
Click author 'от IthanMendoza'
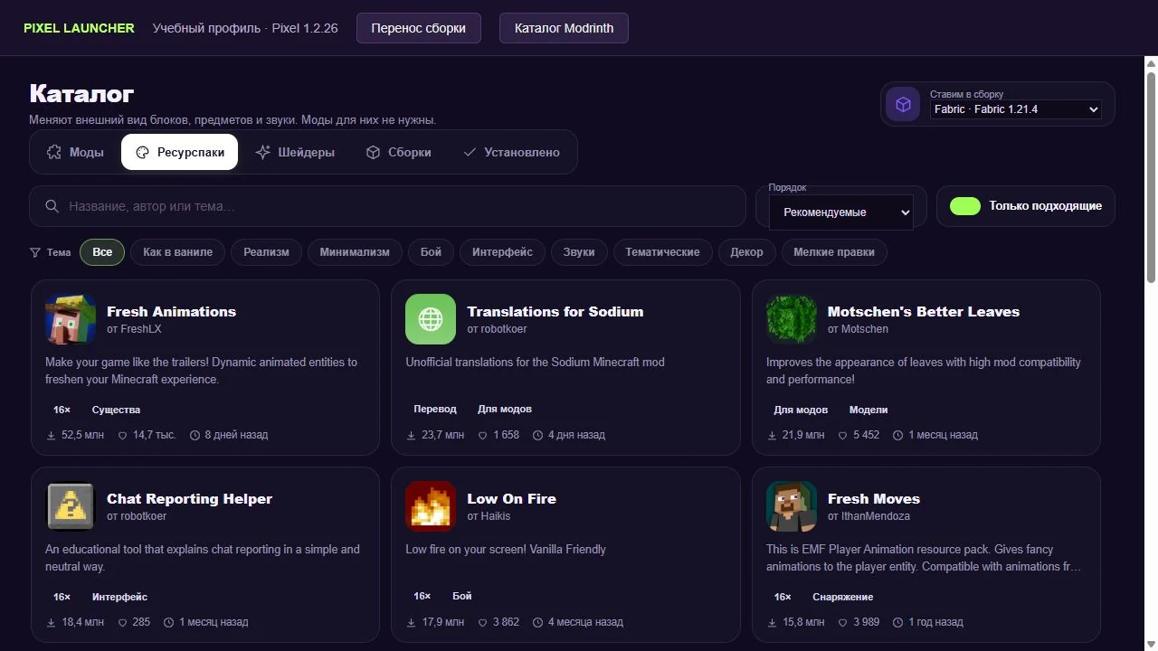pyautogui.click(x=868, y=516)
